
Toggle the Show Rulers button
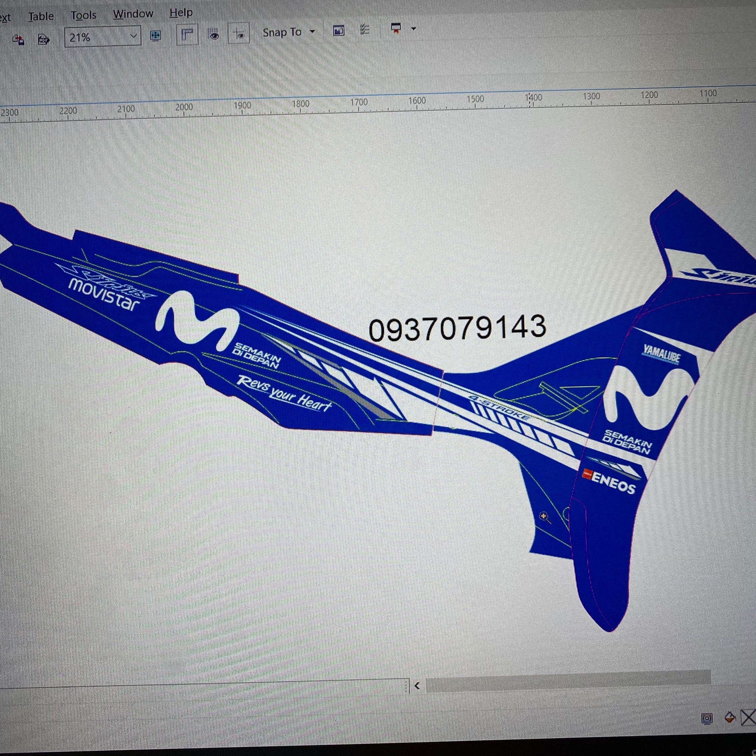coord(187,35)
